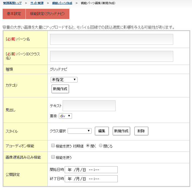
Task: Click the [必須] パーツ名 row label
Action: click(x=18, y=39)
